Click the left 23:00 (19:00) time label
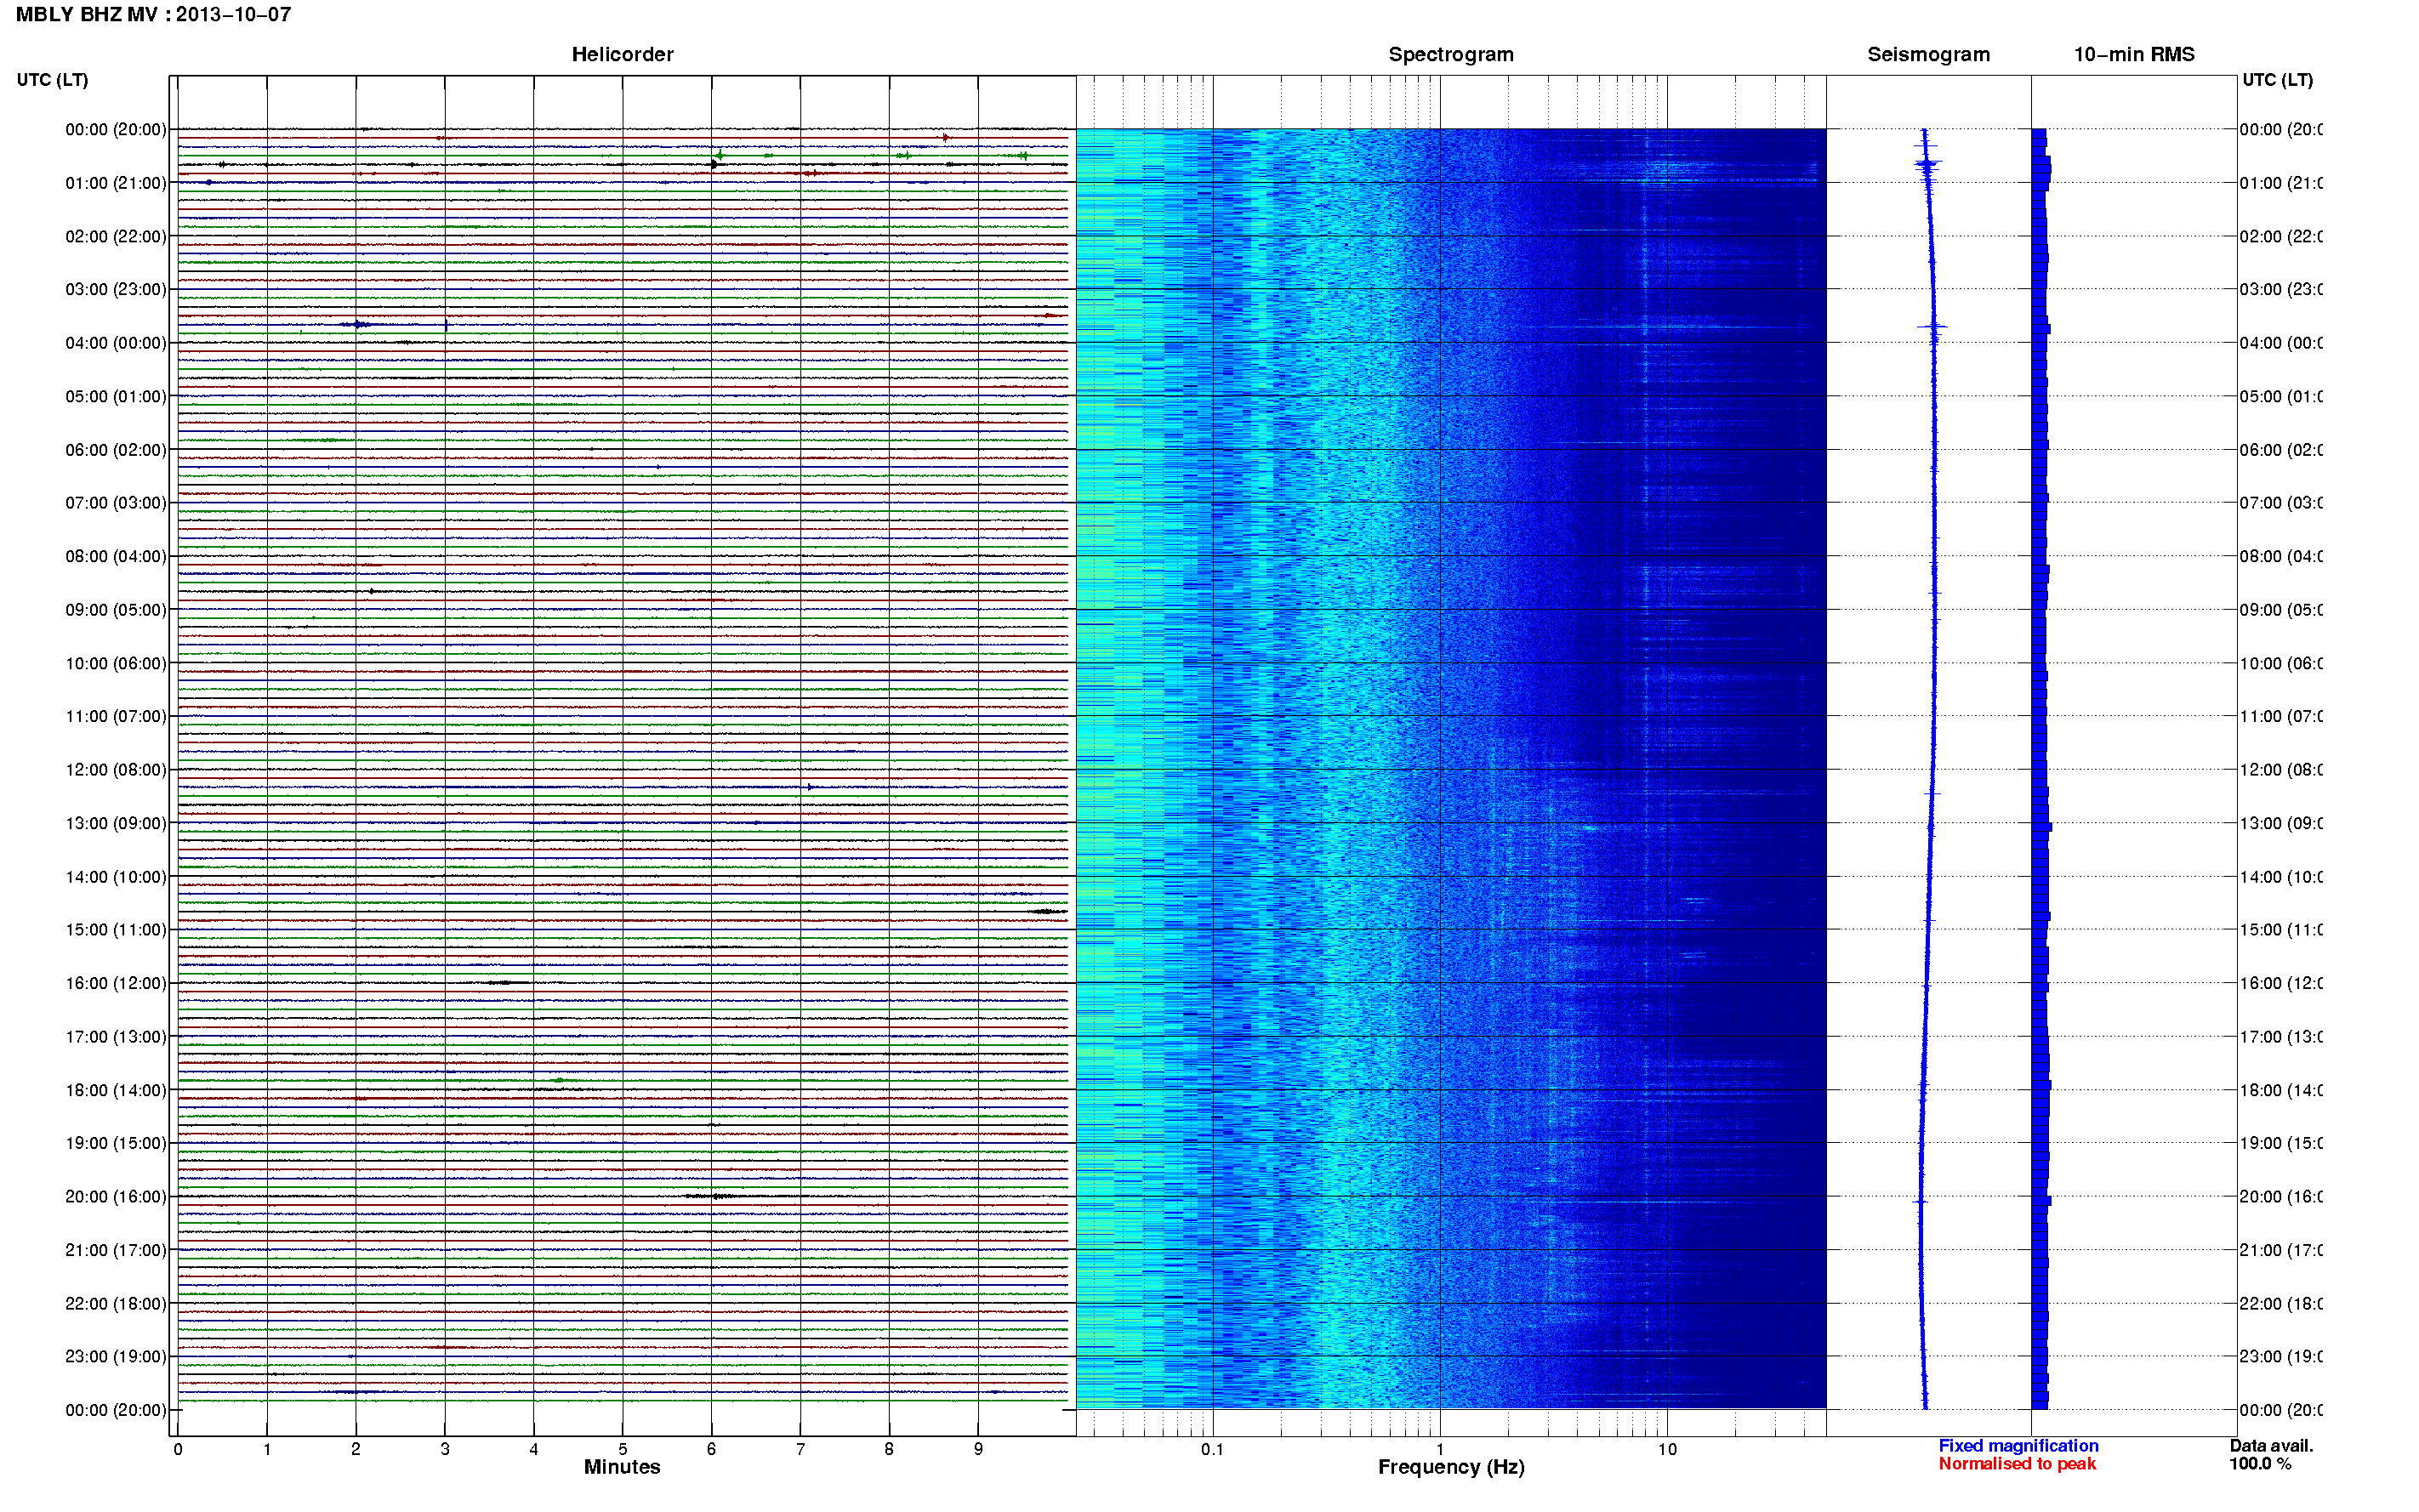This screenshot has height=1512, width=2419. click(116, 1357)
